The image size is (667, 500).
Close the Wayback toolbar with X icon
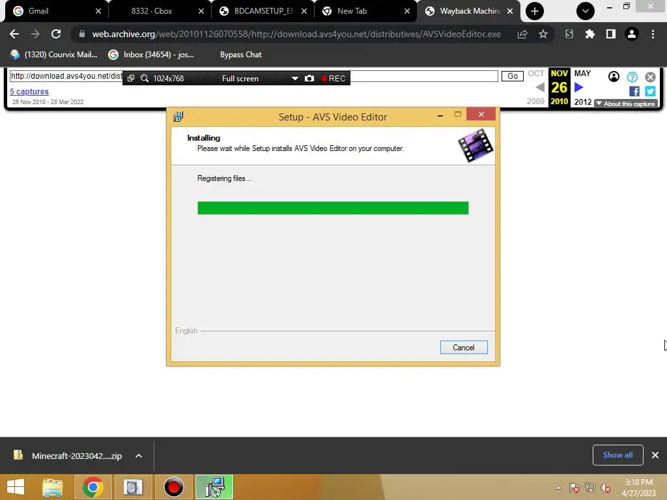click(x=650, y=77)
